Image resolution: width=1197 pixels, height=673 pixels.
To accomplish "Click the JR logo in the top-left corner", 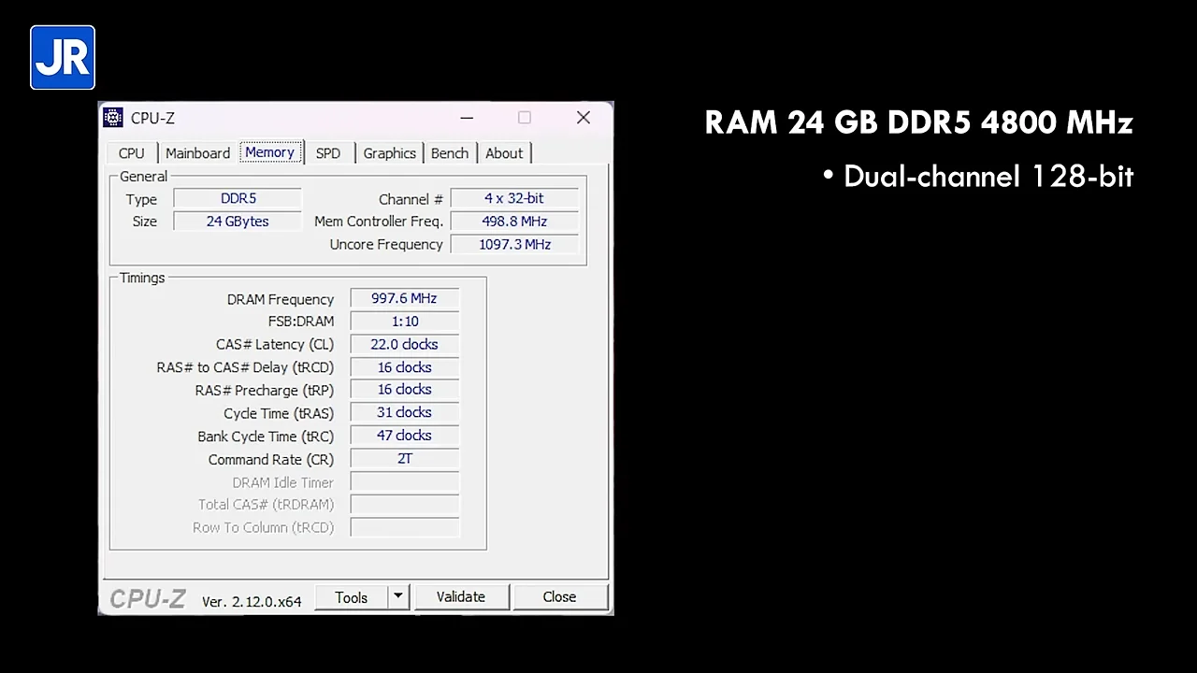I will click(x=62, y=57).
